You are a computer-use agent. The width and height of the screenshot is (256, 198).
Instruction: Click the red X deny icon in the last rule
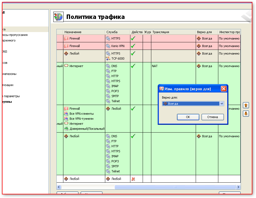point(133,179)
